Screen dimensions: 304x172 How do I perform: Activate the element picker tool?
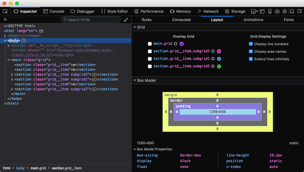click(5, 11)
